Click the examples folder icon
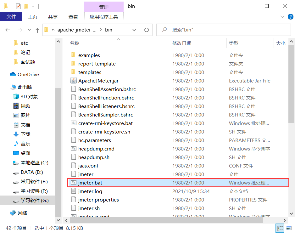Screen dimensions: 295x233 (73, 55)
